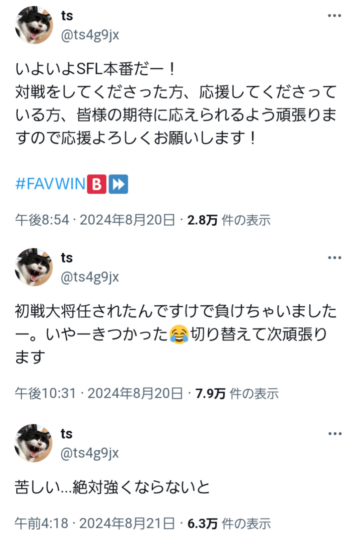Tap the cat avatar on the first tweet

point(34,25)
